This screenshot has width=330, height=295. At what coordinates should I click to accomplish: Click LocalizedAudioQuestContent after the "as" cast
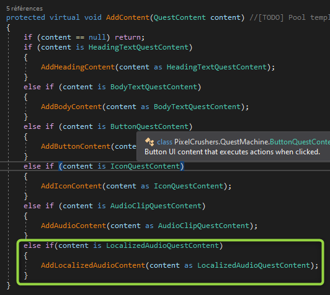coord(254,265)
